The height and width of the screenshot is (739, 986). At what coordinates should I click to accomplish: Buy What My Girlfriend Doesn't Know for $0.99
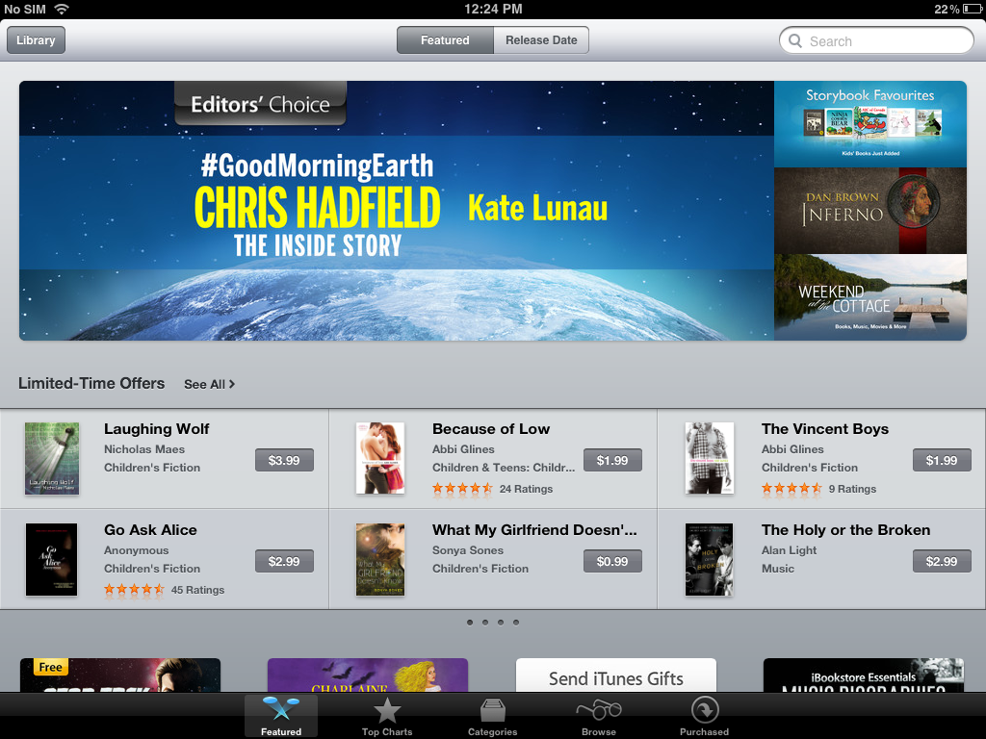[x=612, y=561]
